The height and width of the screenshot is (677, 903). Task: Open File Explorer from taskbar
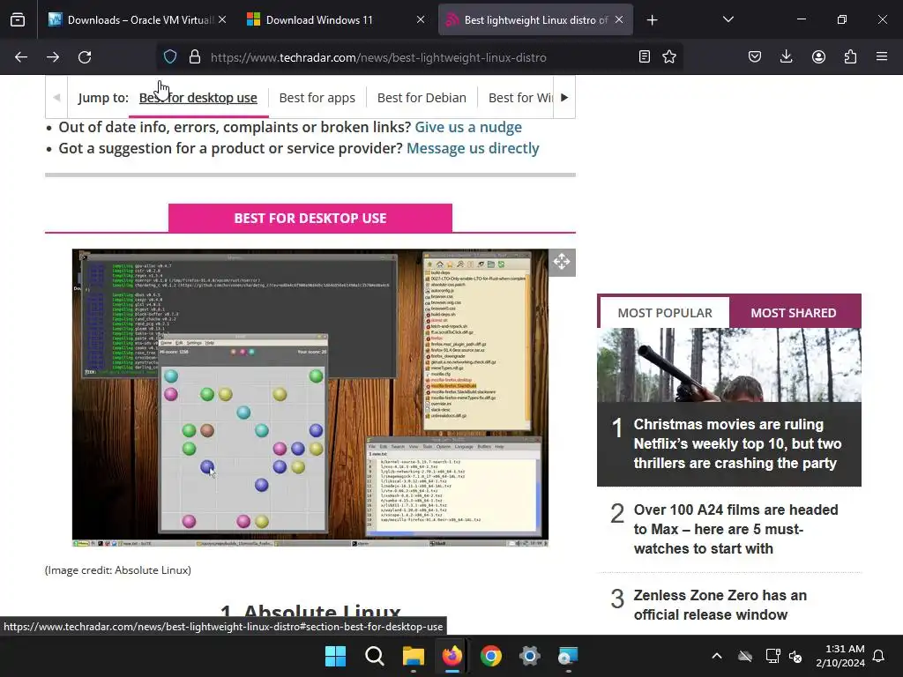(413, 656)
